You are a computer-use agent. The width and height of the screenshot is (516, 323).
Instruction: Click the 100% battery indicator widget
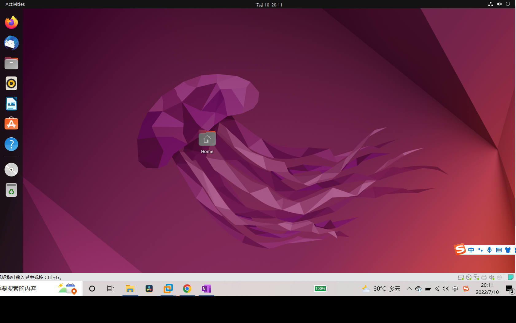click(321, 289)
